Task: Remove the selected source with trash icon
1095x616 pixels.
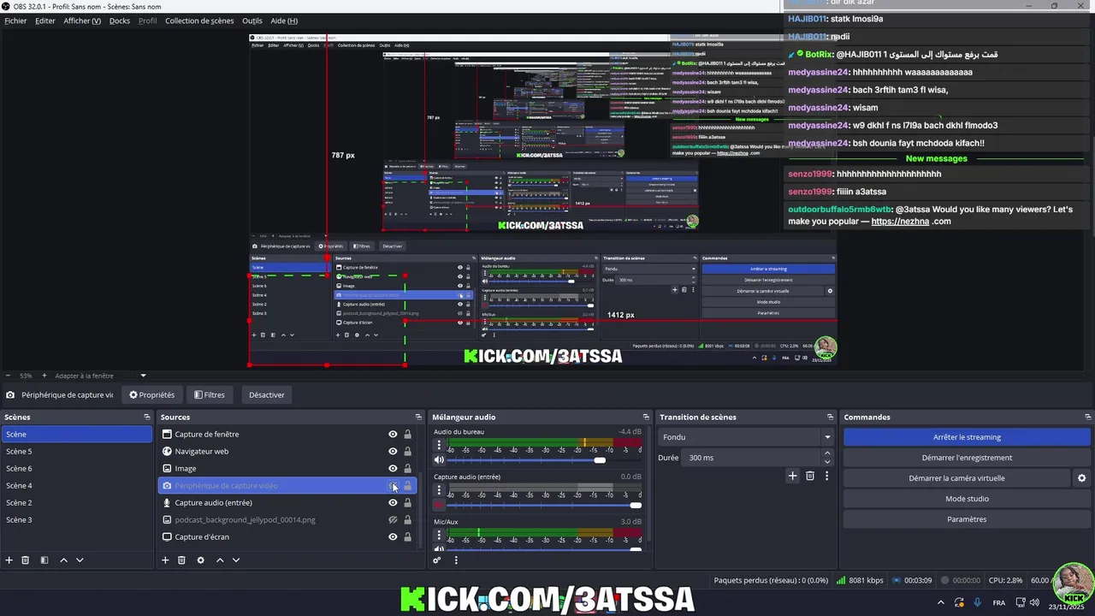Action: pos(181,560)
